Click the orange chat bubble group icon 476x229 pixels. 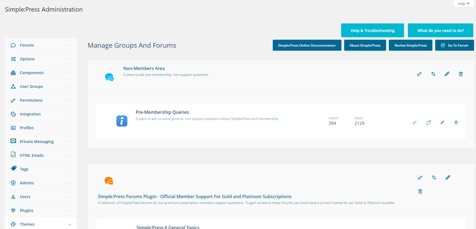109,181
